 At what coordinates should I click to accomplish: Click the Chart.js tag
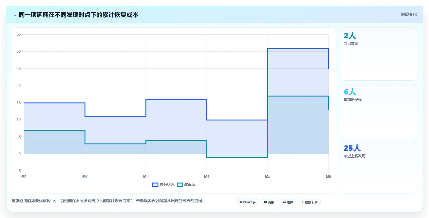(248, 202)
